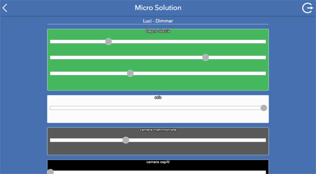Click the empty white area below the sala slider
316x174 pixels.
coord(158,117)
